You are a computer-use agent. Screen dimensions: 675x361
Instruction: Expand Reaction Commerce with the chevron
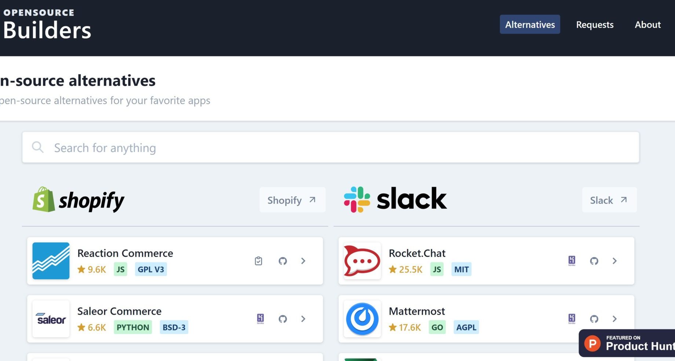(x=303, y=261)
